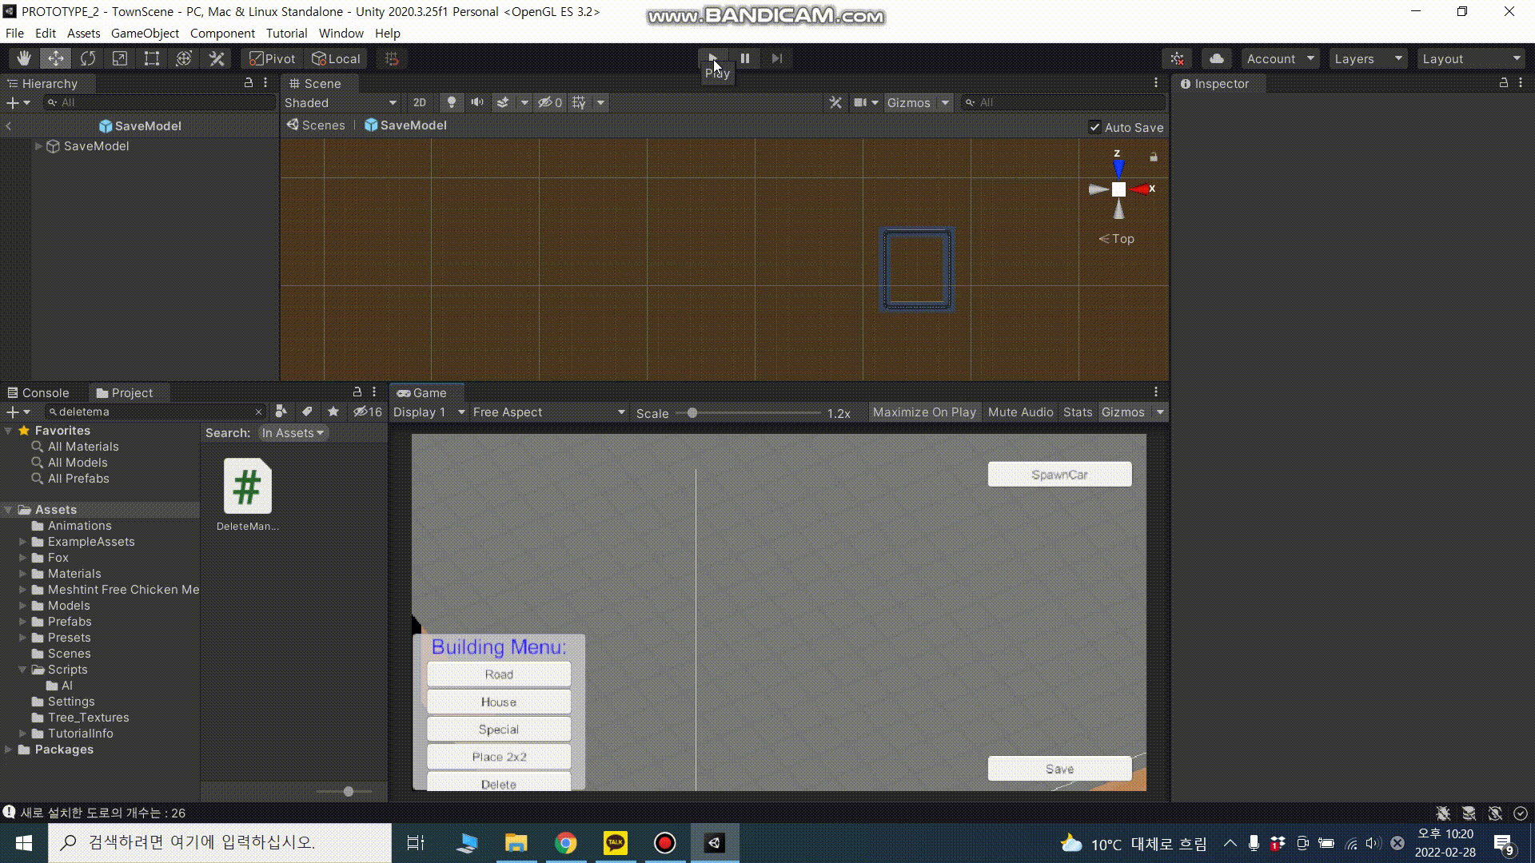Open the cloud services icon
Screen dimensions: 1535x863
(1217, 59)
